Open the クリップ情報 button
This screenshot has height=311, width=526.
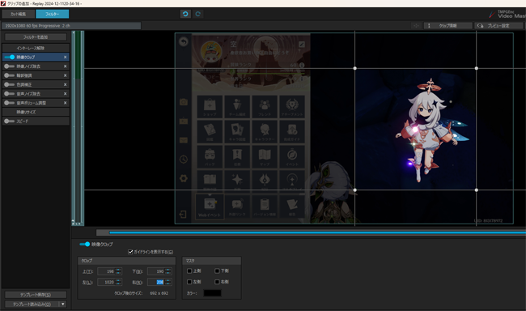click(x=448, y=26)
